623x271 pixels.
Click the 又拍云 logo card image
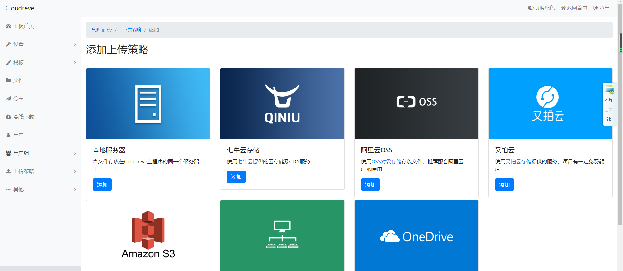coord(550,104)
